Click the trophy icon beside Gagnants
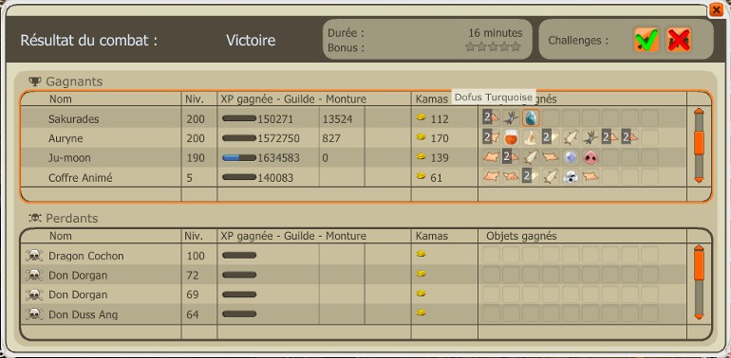The image size is (731, 358). tap(34, 81)
